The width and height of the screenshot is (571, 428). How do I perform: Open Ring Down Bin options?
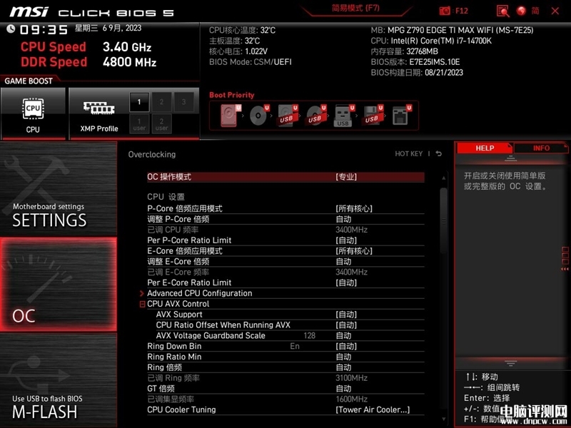click(x=285, y=346)
